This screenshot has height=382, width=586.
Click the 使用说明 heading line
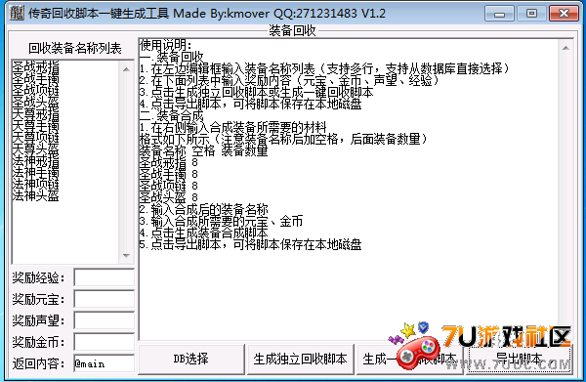(166, 45)
